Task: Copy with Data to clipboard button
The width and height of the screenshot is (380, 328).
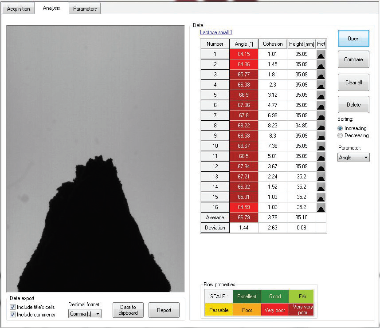Action: click(128, 310)
